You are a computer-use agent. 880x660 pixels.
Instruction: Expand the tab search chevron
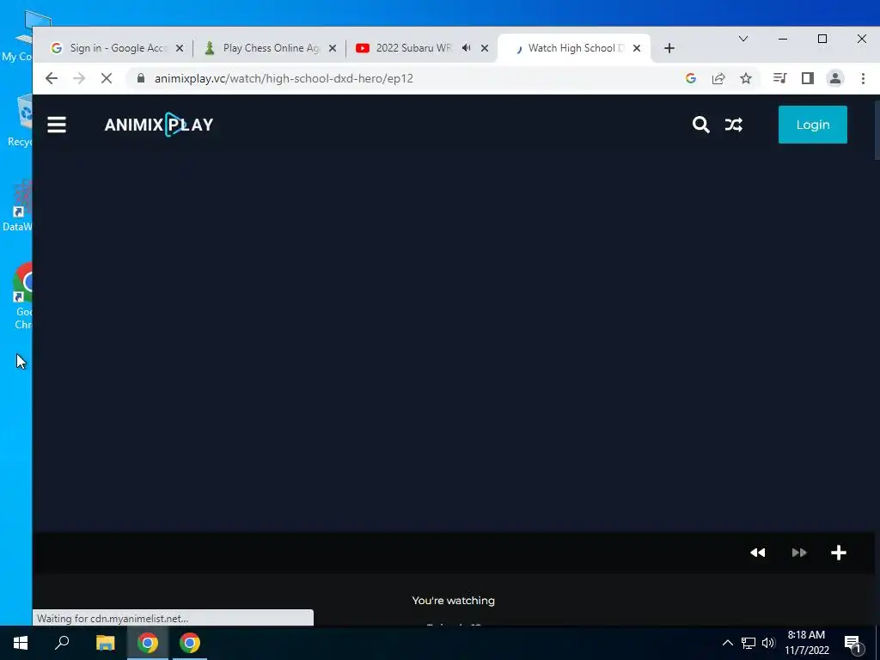click(743, 39)
